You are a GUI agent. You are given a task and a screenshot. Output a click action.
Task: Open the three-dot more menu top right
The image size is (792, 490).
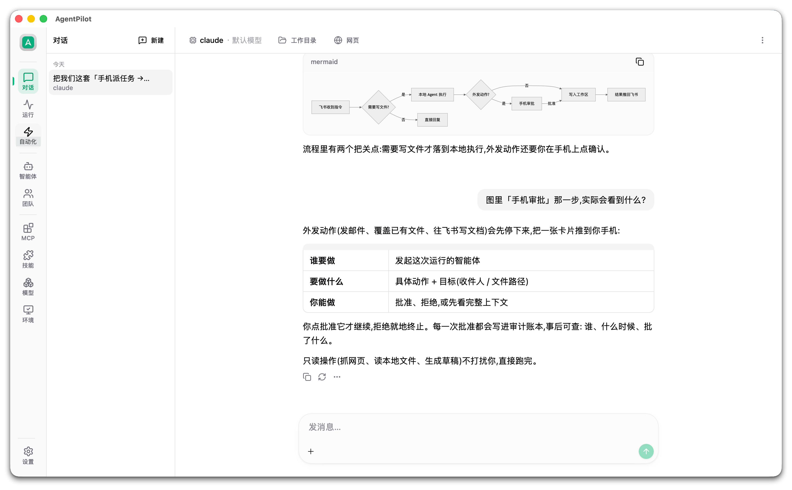[762, 40]
